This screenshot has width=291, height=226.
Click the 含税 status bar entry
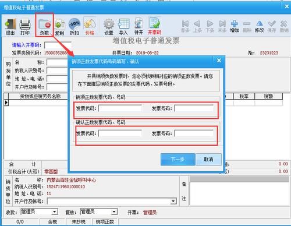click(52, 222)
